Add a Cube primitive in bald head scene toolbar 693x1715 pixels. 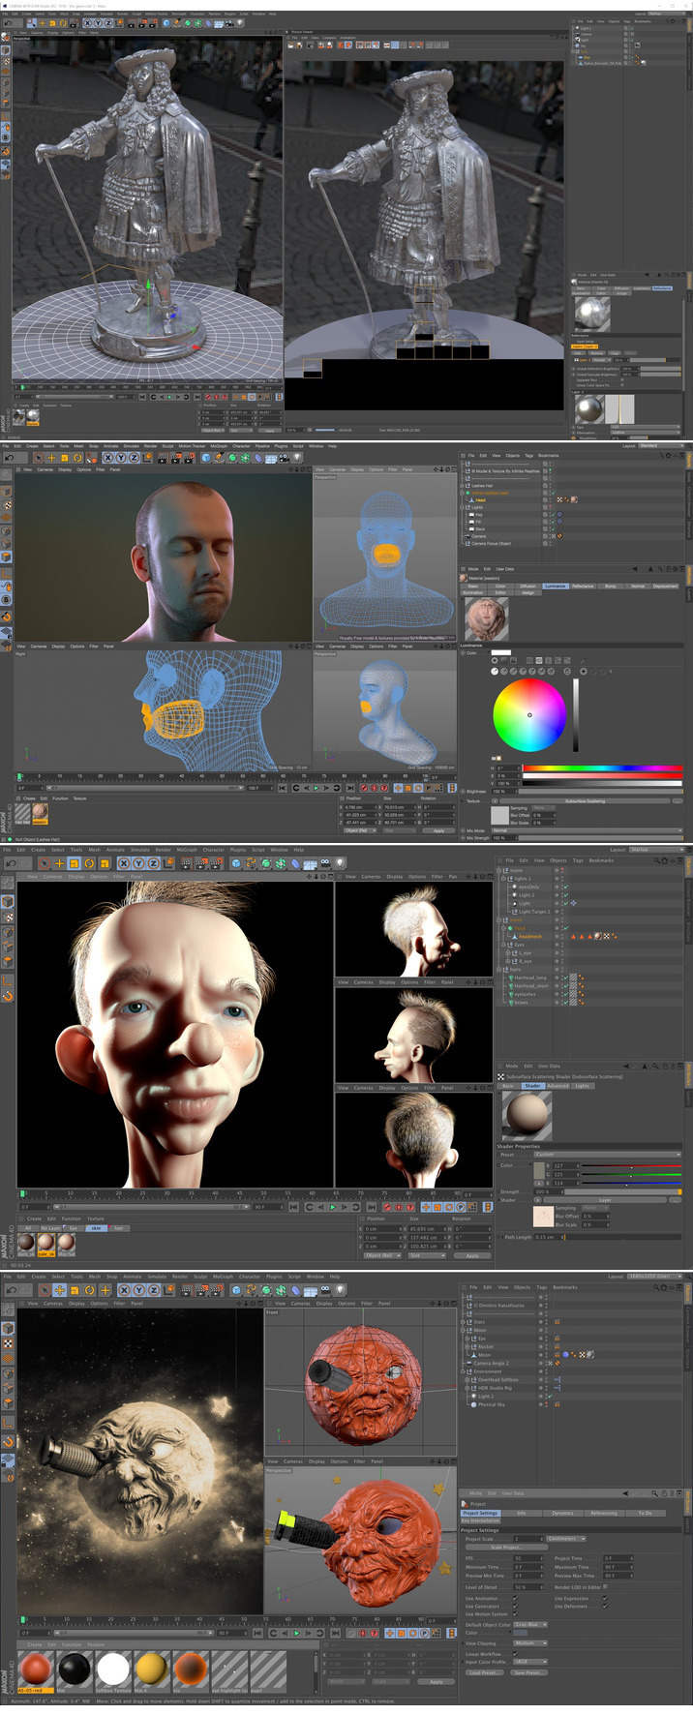point(205,457)
